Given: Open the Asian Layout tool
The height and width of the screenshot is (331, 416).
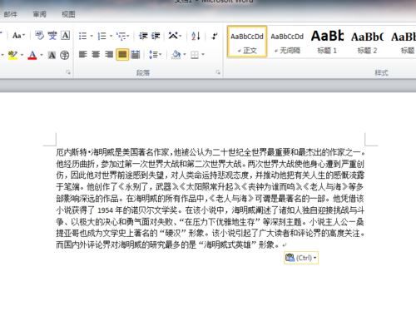Looking at the screenshot, I should tap(173, 36).
